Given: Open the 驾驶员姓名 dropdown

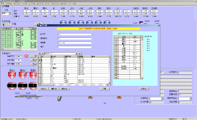Looking at the screenshot, I should coord(191,98).
